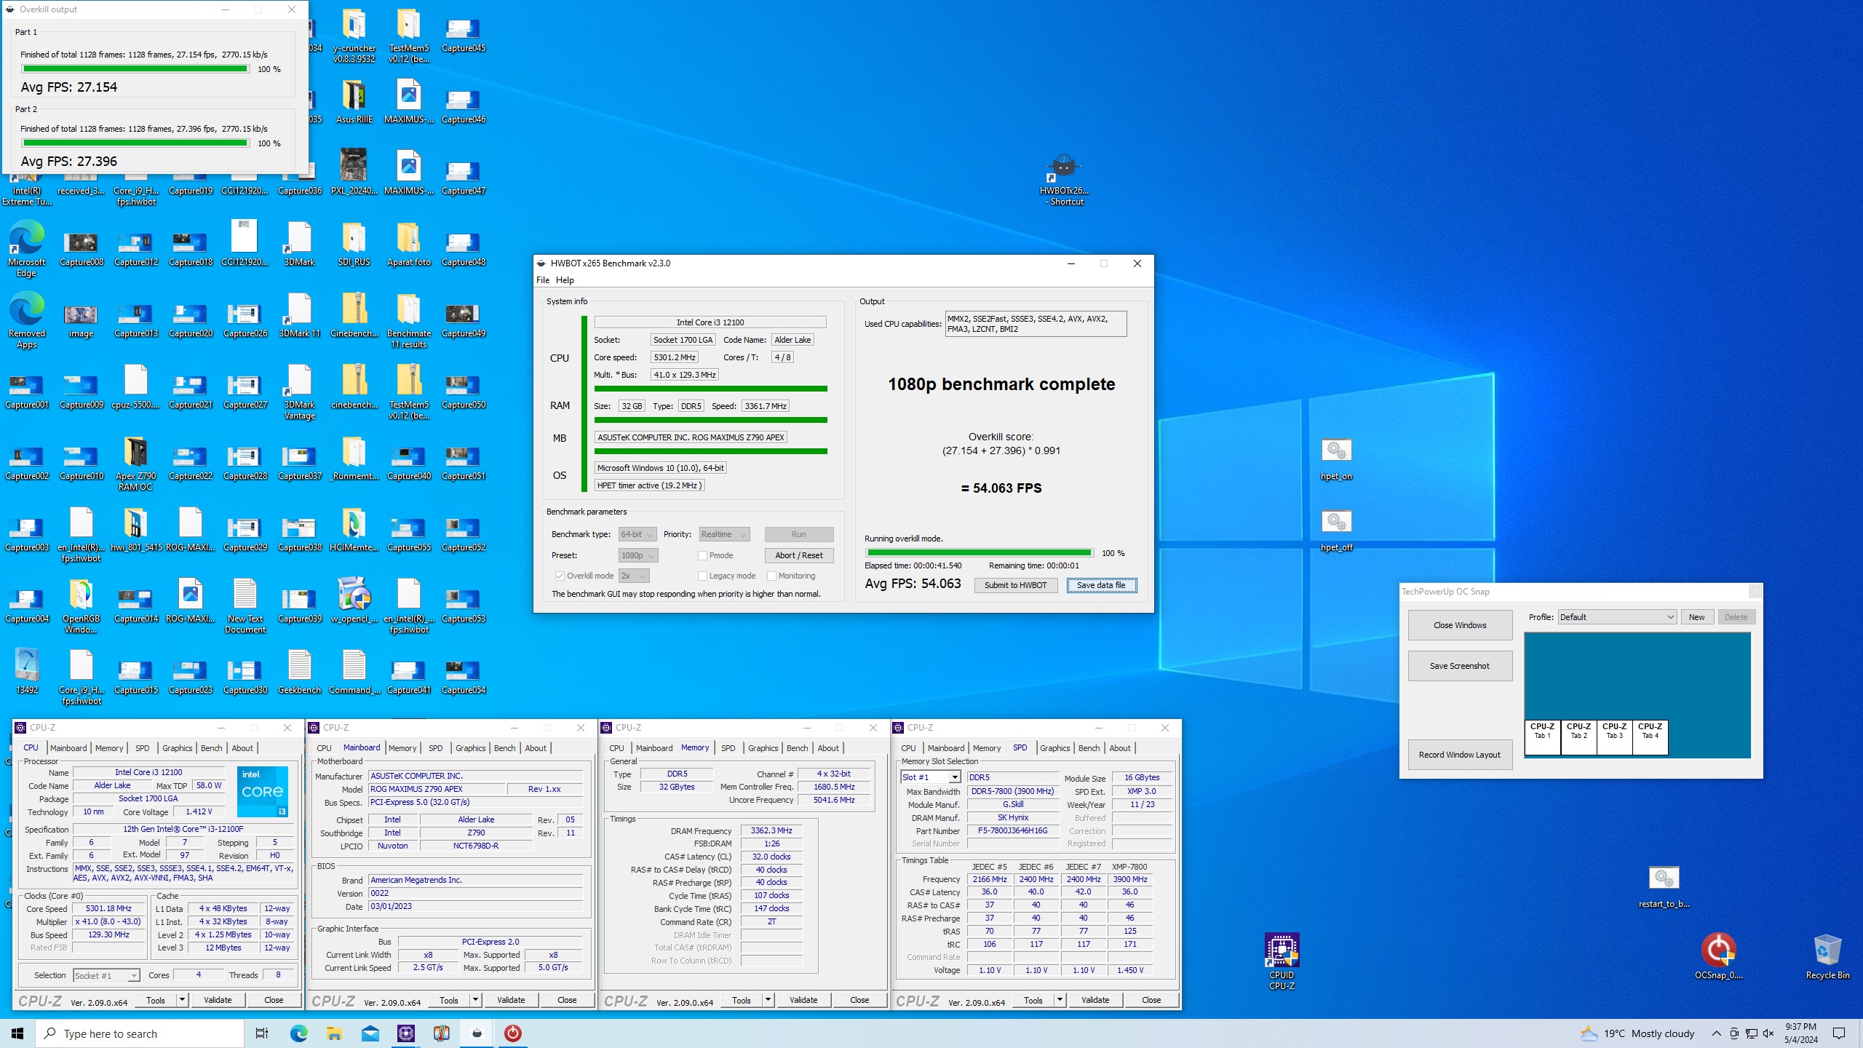Image resolution: width=1863 pixels, height=1048 pixels.
Task: Click the muted volume tray icon
Action: coord(1768,1033)
